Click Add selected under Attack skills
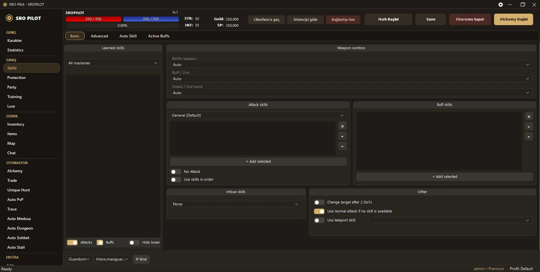The image size is (540, 272). pyautogui.click(x=258, y=161)
